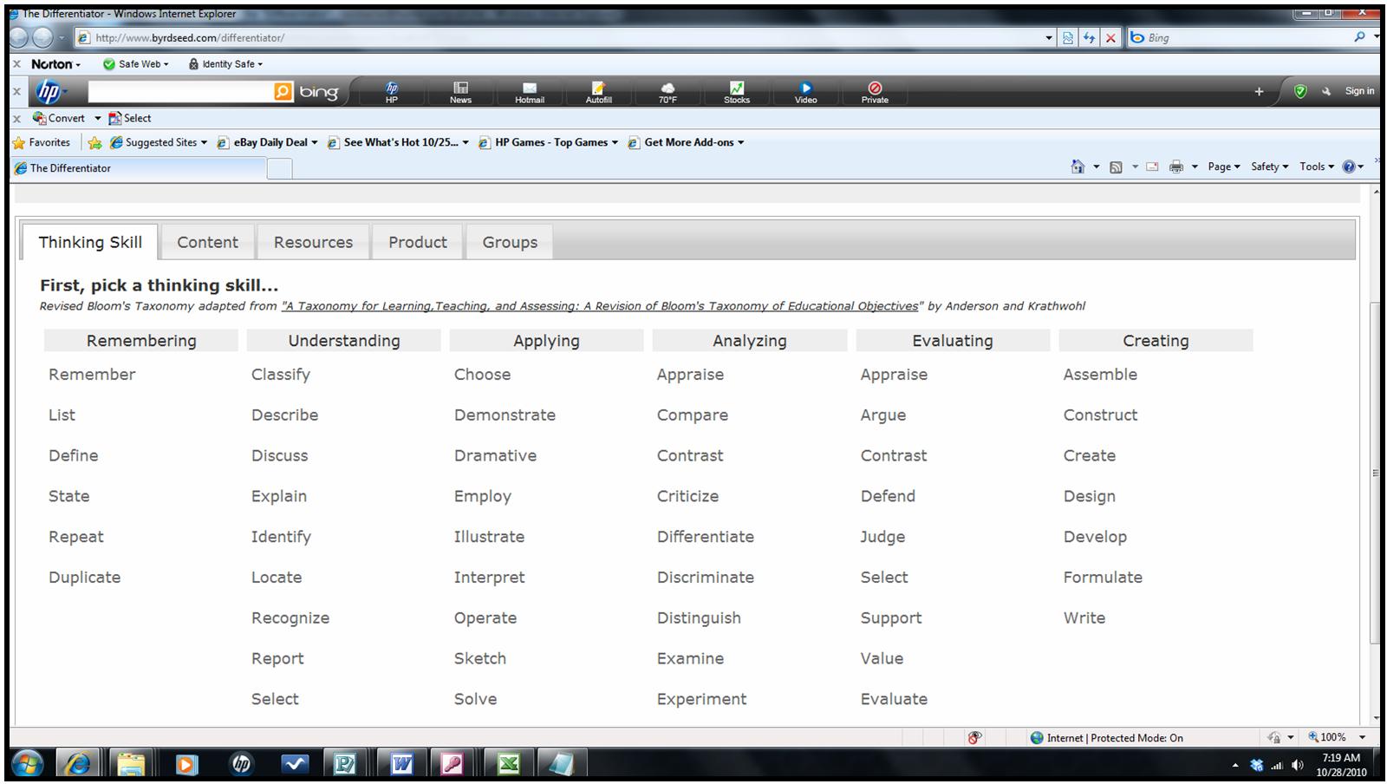
Task: Open Hotmail from the HP toolbar
Action: (x=530, y=92)
